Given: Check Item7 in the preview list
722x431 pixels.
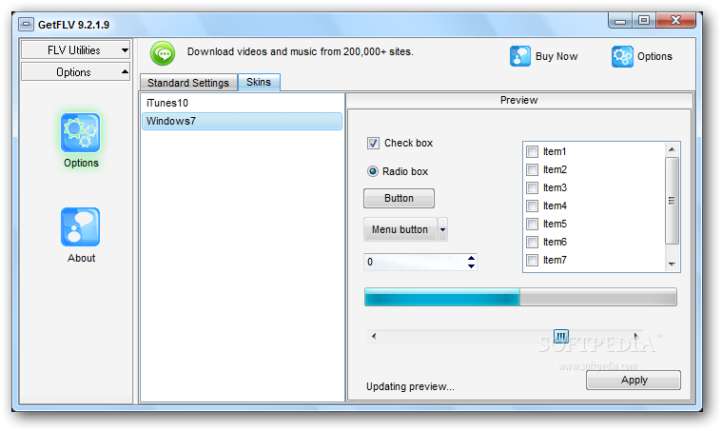Looking at the screenshot, I should pyautogui.click(x=533, y=260).
